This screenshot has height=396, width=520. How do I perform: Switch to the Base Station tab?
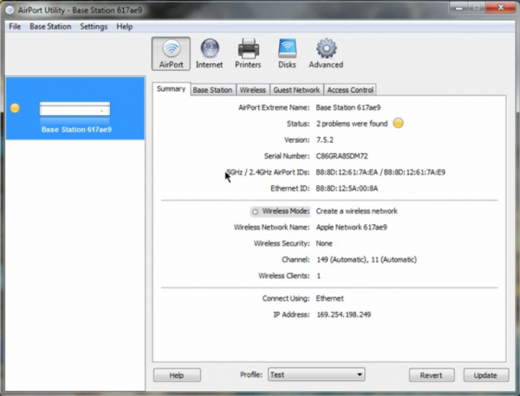pos(212,90)
